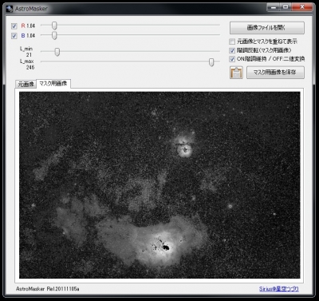The width and height of the screenshot is (319, 301).
Task: Switch to the 元画像 tab
Action: coord(26,84)
